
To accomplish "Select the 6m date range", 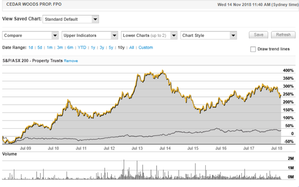I will click(x=70, y=47).
